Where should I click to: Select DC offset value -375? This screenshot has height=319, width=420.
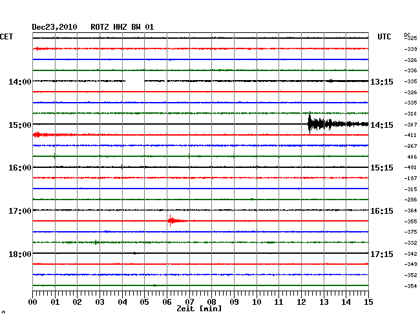410,232
